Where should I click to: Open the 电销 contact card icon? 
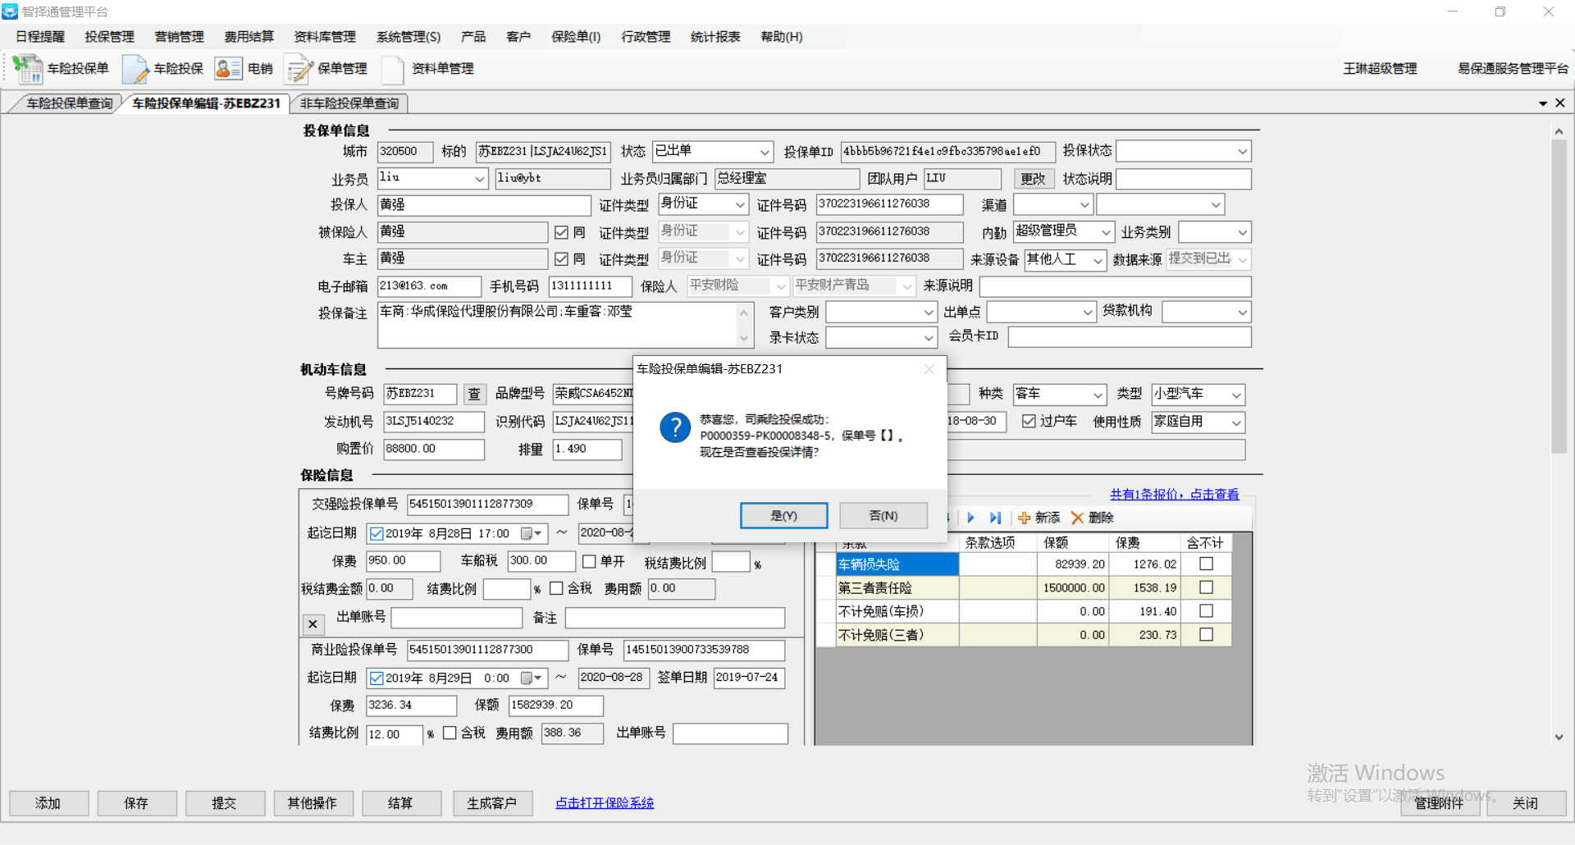pyautogui.click(x=228, y=69)
